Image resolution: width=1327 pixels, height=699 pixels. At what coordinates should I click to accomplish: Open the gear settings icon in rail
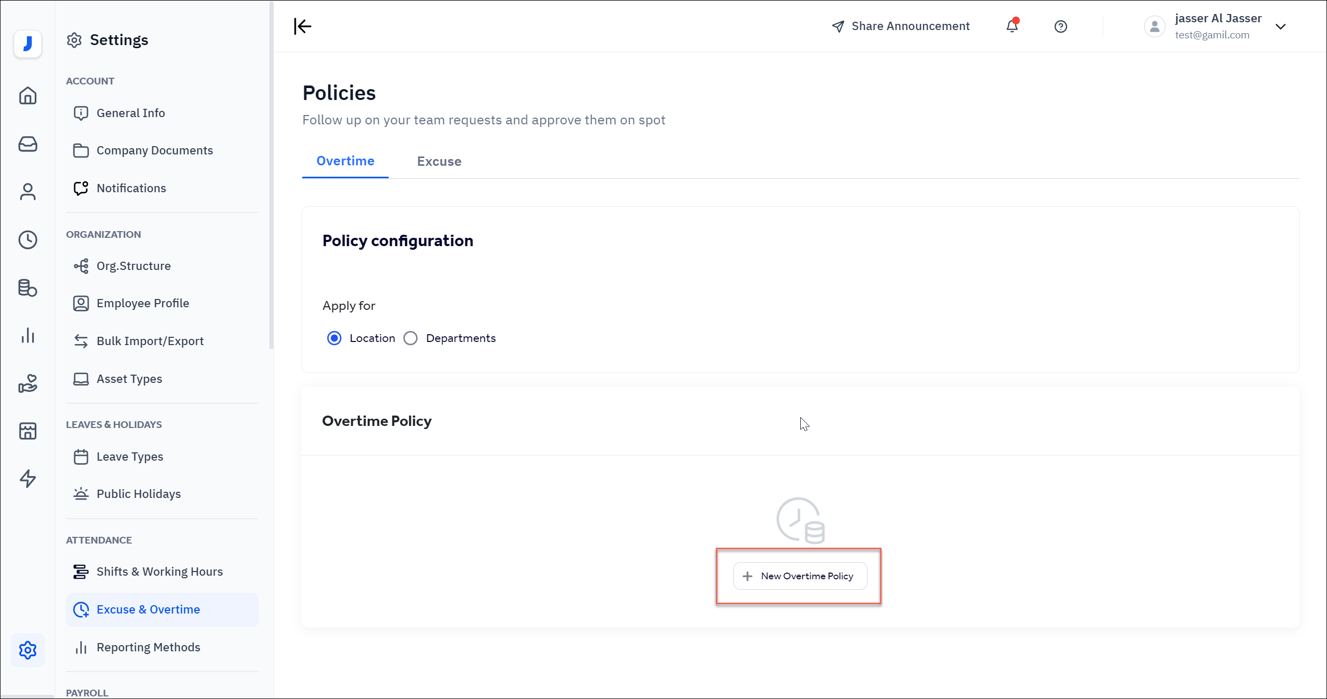point(28,650)
